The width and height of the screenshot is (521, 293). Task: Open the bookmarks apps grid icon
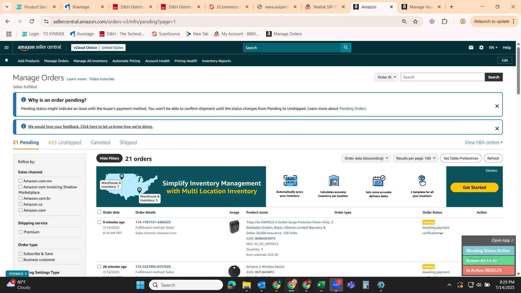(9, 34)
